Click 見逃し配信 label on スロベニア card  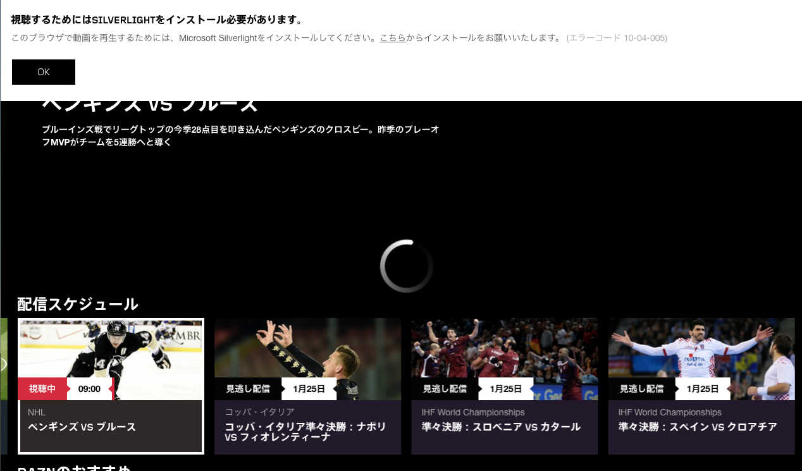click(445, 389)
